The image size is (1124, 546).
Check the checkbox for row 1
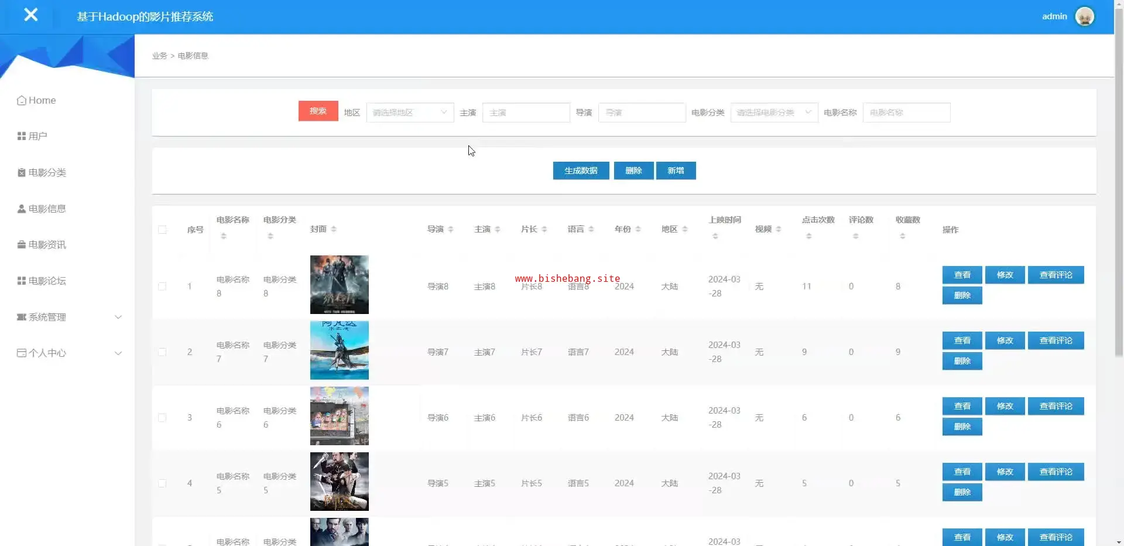point(162,286)
